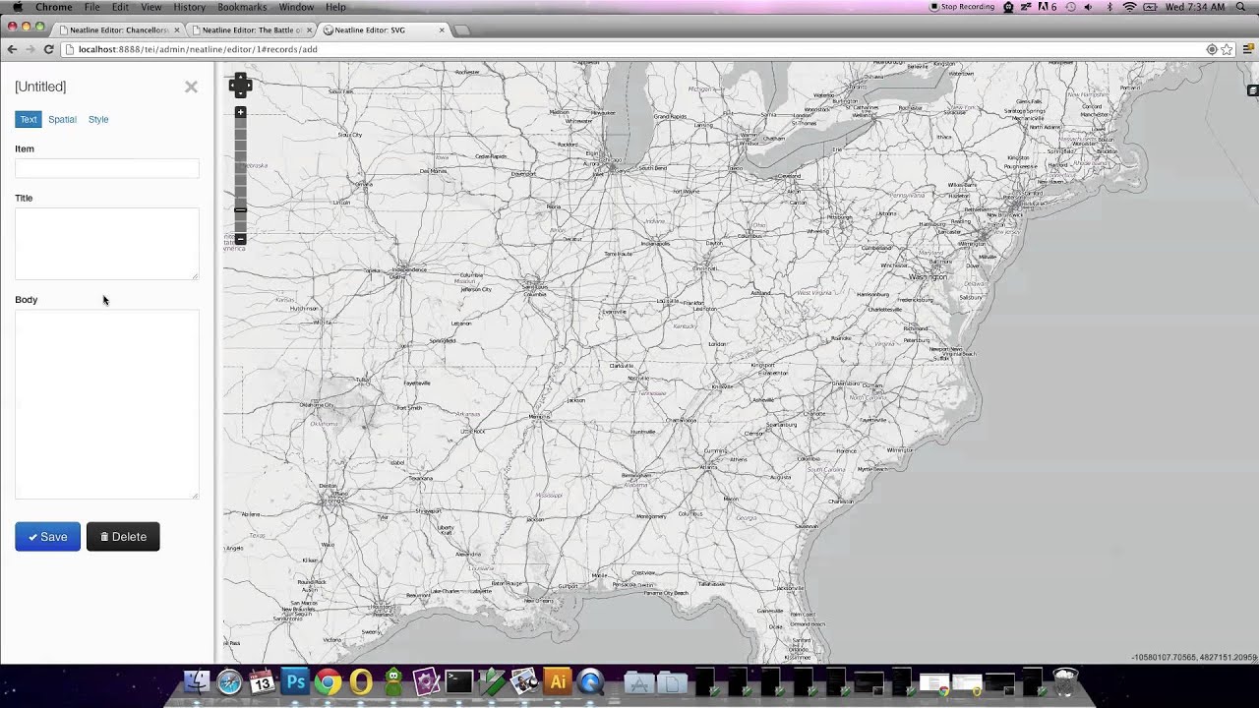Open Spotlight search magnifier

click(x=1240, y=7)
